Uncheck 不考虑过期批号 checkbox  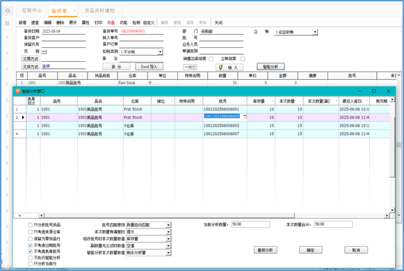coord(30,245)
